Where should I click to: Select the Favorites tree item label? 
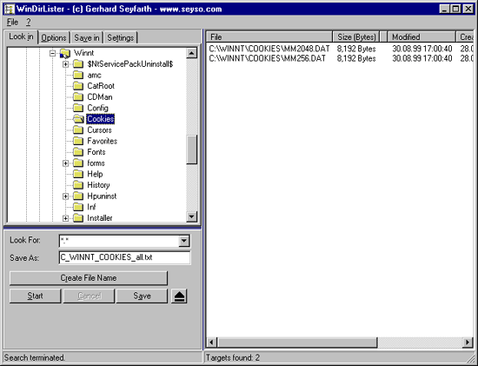click(x=103, y=141)
